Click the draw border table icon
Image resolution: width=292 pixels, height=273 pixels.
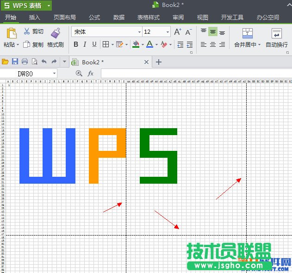tap(119, 44)
